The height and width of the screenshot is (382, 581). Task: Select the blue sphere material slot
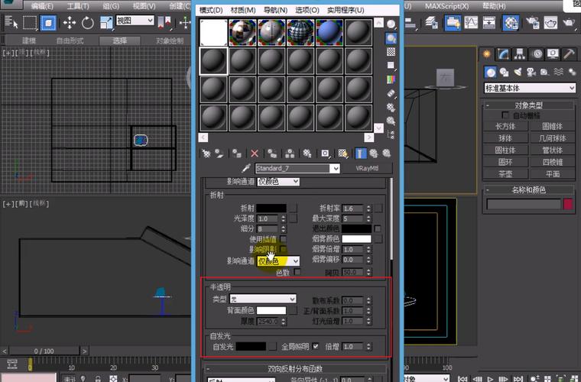click(329, 33)
